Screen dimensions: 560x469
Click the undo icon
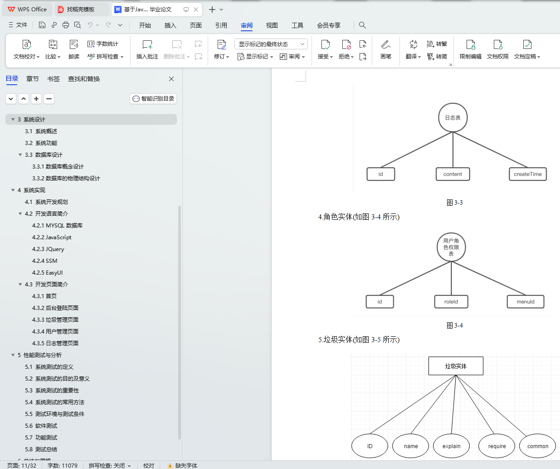point(90,25)
